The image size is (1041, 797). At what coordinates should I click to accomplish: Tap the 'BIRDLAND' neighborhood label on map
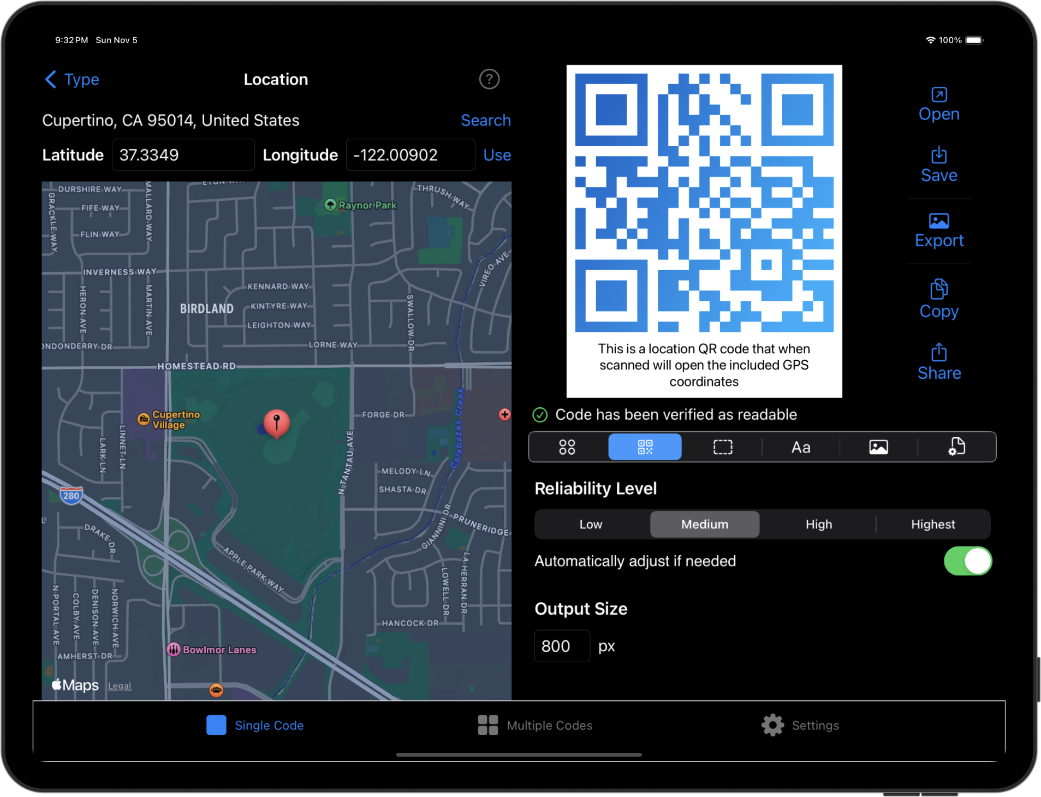[207, 309]
